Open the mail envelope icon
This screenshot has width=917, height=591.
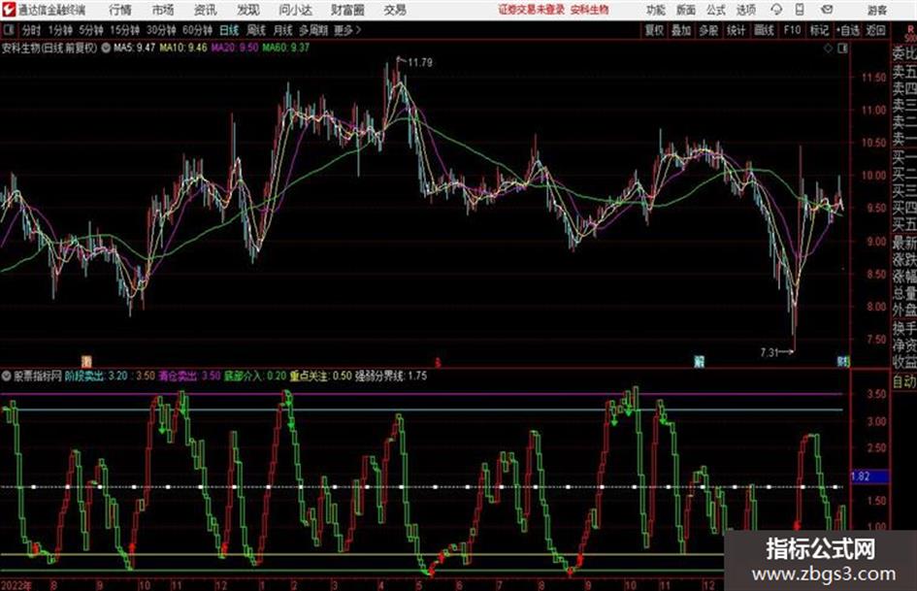(x=827, y=10)
